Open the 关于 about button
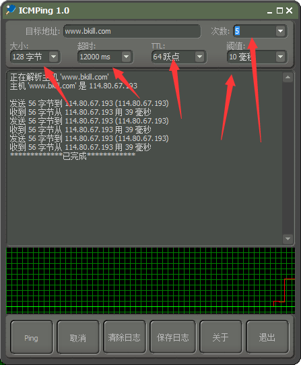 coord(221,337)
